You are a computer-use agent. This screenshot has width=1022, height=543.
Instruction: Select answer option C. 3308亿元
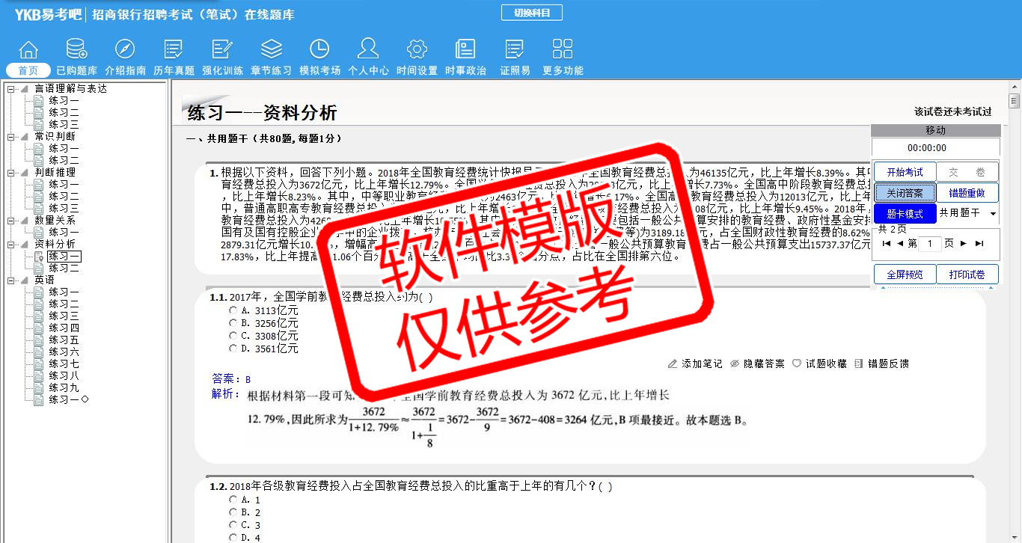click(x=234, y=336)
